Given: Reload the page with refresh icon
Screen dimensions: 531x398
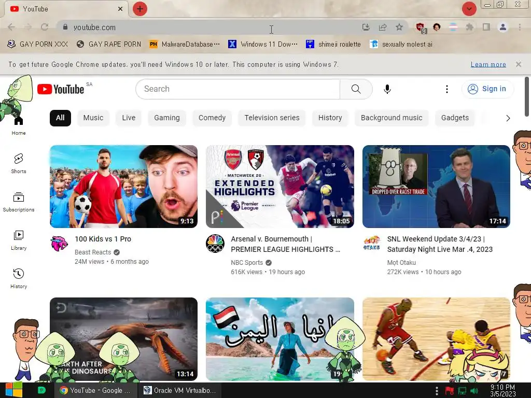Looking at the screenshot, I should tap(45, 27).
